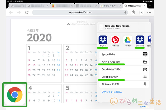The image size is (166, 110).
Task: Tap the Wi-Fi status icon
Action: 144,1
